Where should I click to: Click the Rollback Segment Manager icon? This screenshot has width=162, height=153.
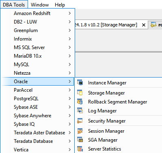(80, 101)
